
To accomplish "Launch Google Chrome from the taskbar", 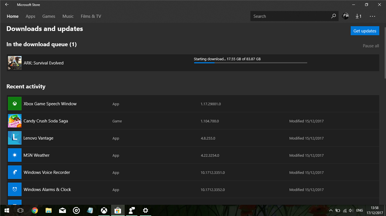I will tap(35, 211).
